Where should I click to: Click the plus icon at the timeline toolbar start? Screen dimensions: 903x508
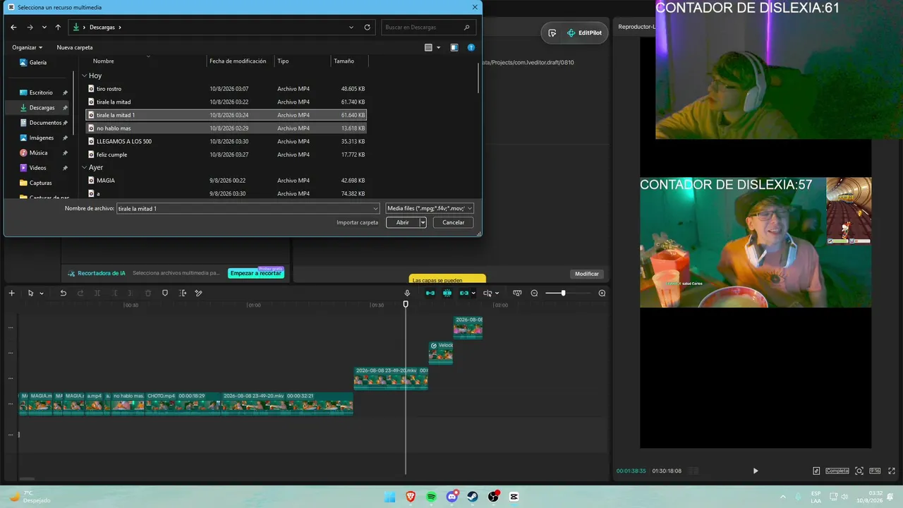coord(11,293)
